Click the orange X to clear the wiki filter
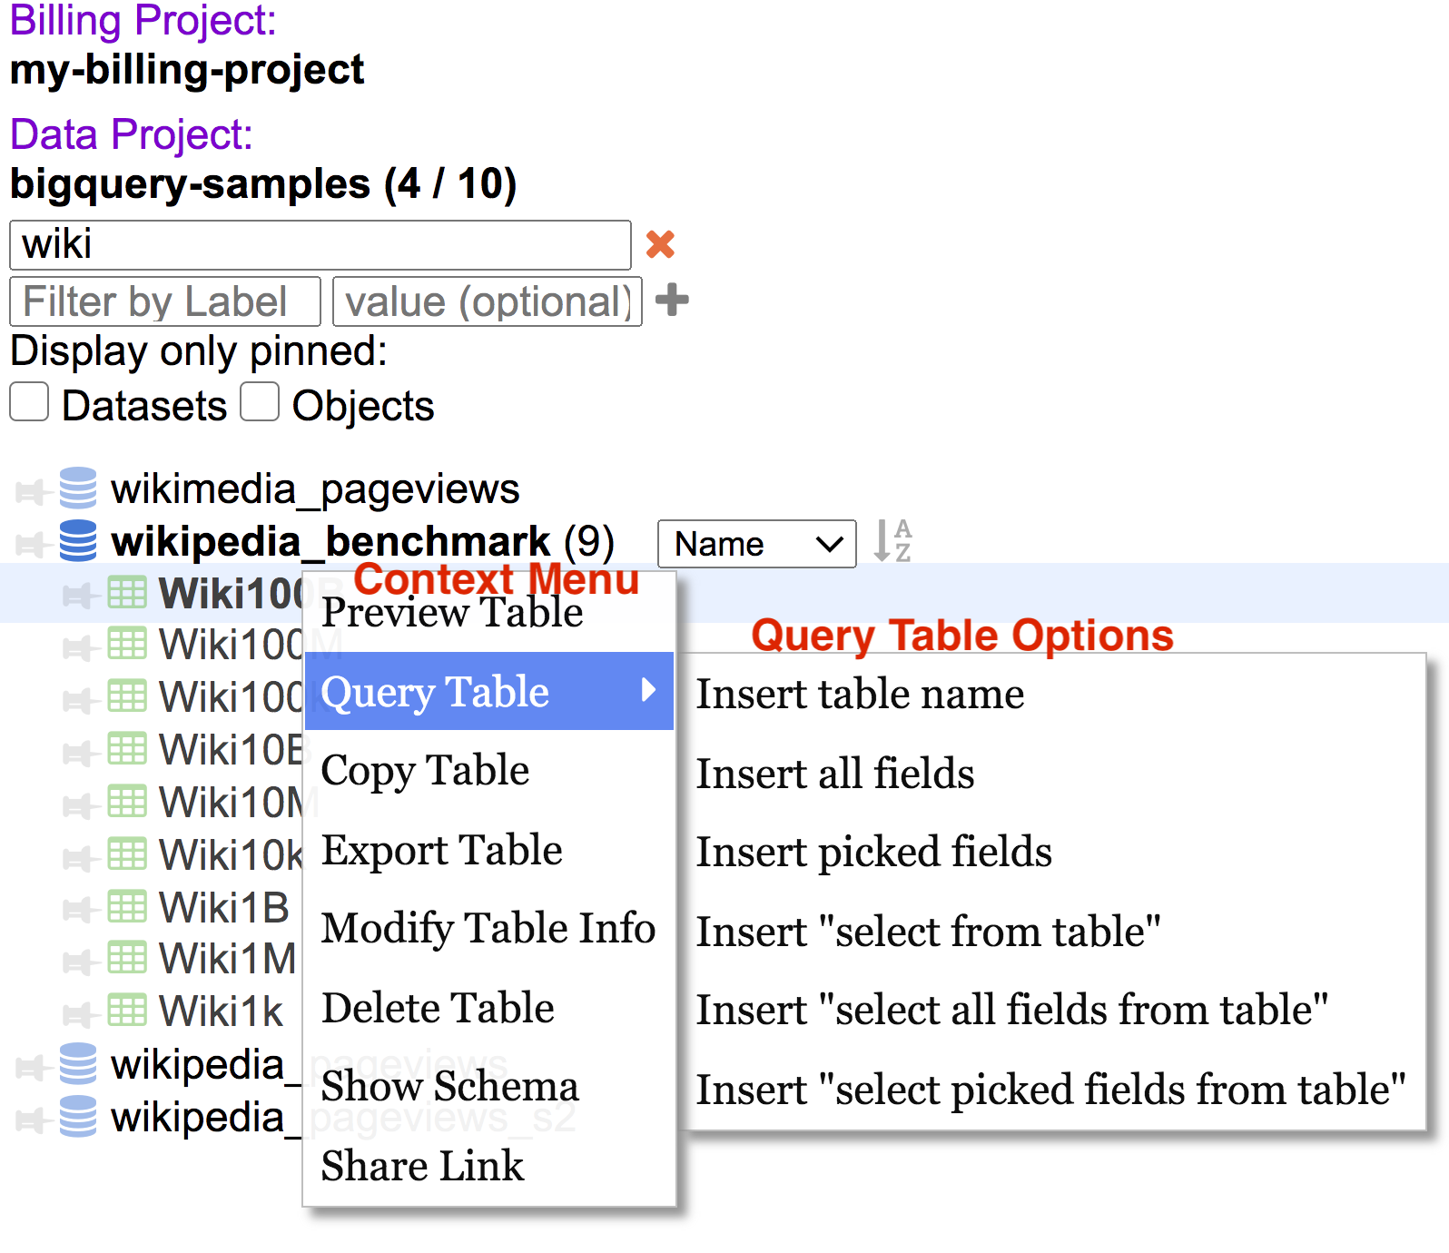The width and height of the screenshot is (1449, 1253). [x=660, y=244]
